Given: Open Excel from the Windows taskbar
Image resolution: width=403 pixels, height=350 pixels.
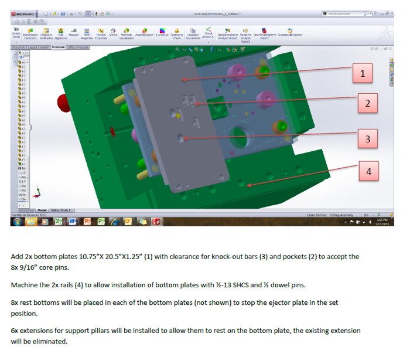Looking at the screenshot, I should tap(59, 222).
